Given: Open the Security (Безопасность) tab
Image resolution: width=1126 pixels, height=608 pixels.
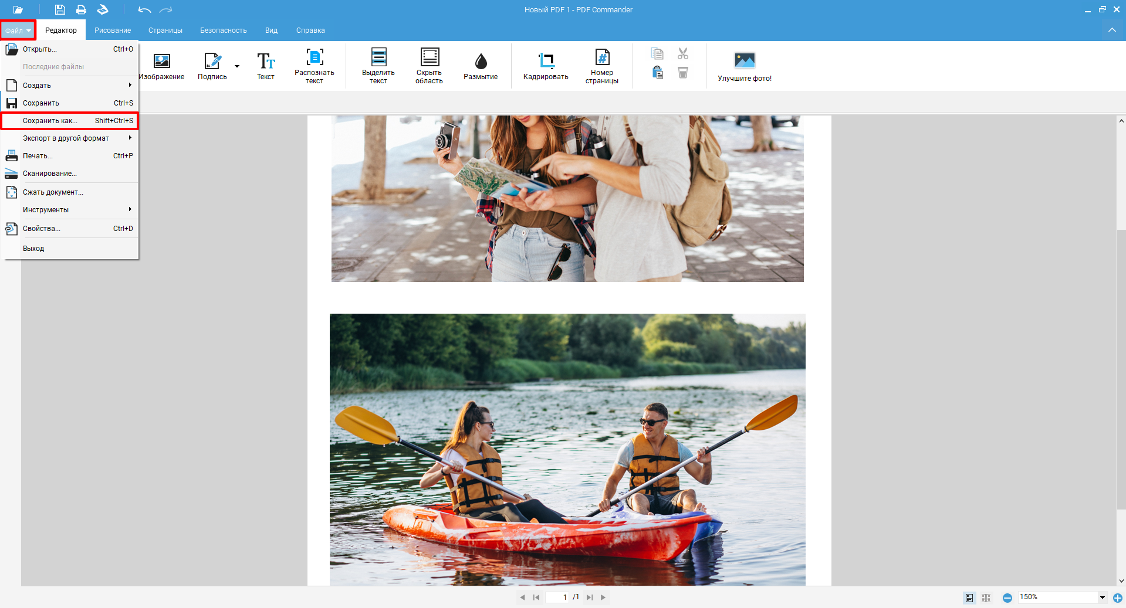Looking at the screenshot, I should coord(223,30).
